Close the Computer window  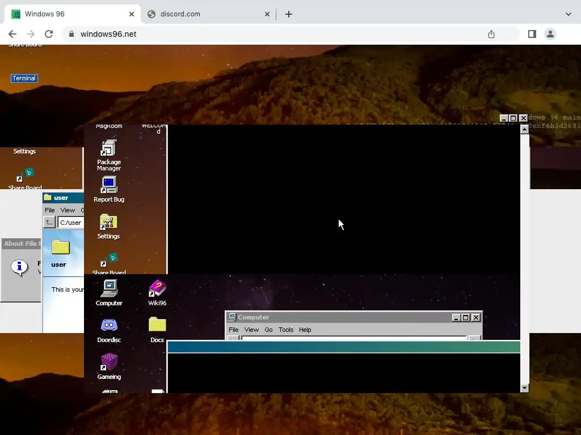476,317
